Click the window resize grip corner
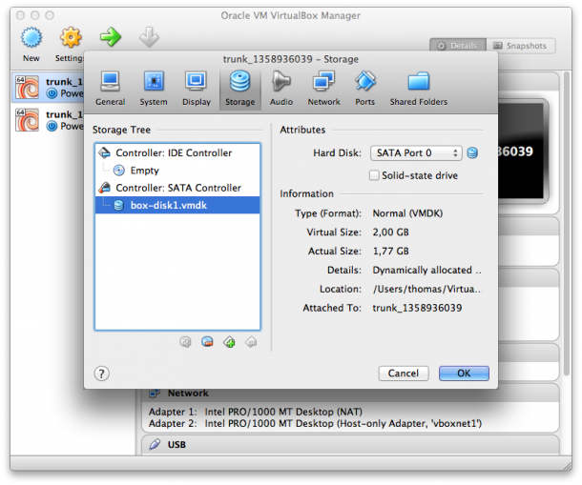 point(568,465)
